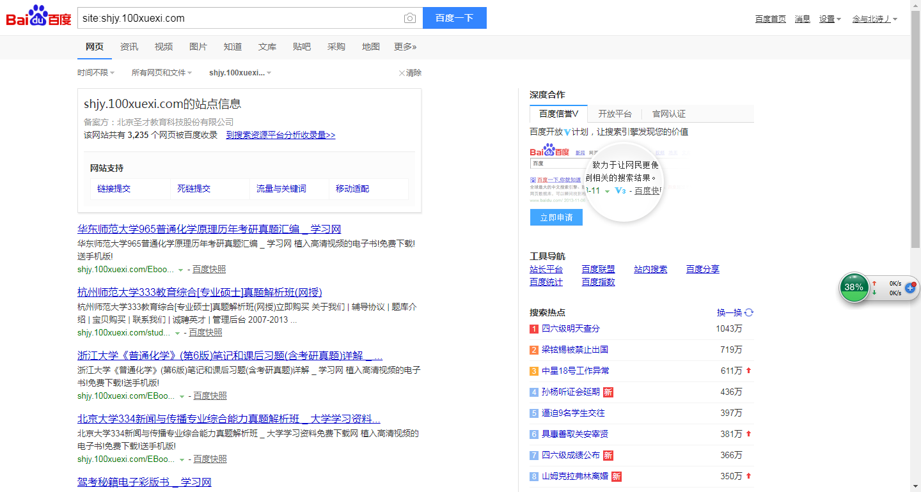Select the 网页 tab
Screen dimensions: 921x492
pos(95,47)
